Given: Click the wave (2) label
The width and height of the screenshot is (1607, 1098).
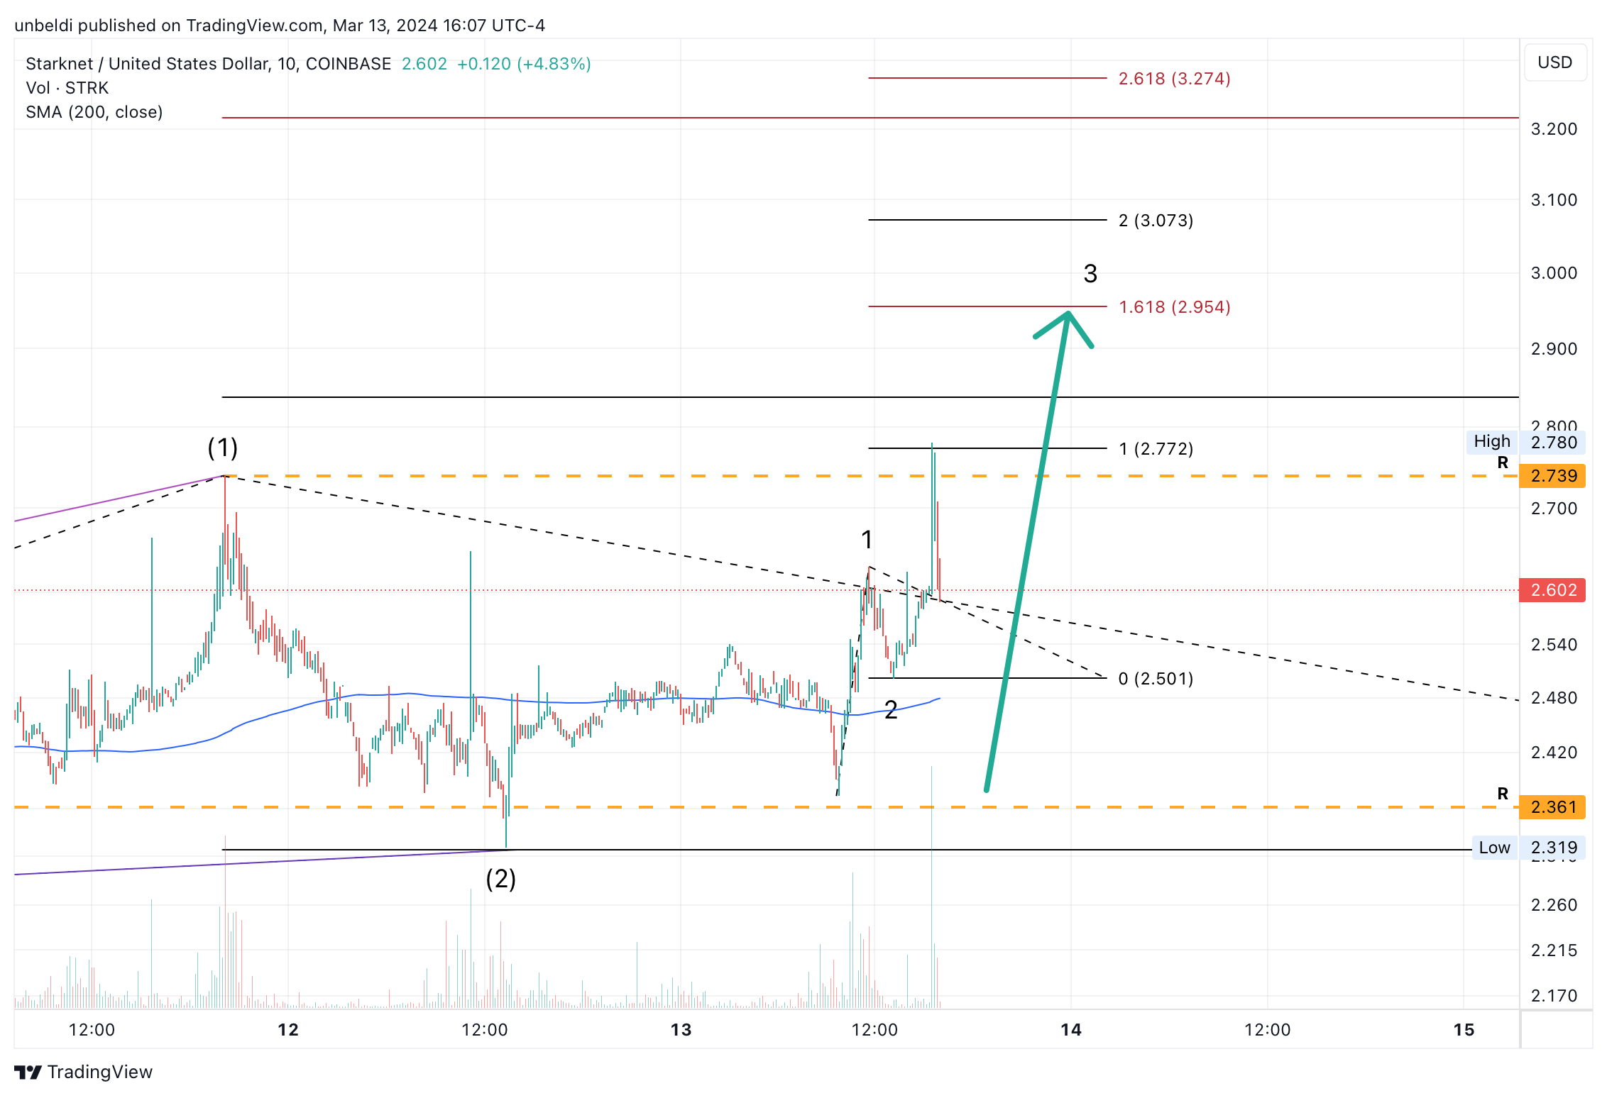Looking at the screenshot, I should pos(500,879).
